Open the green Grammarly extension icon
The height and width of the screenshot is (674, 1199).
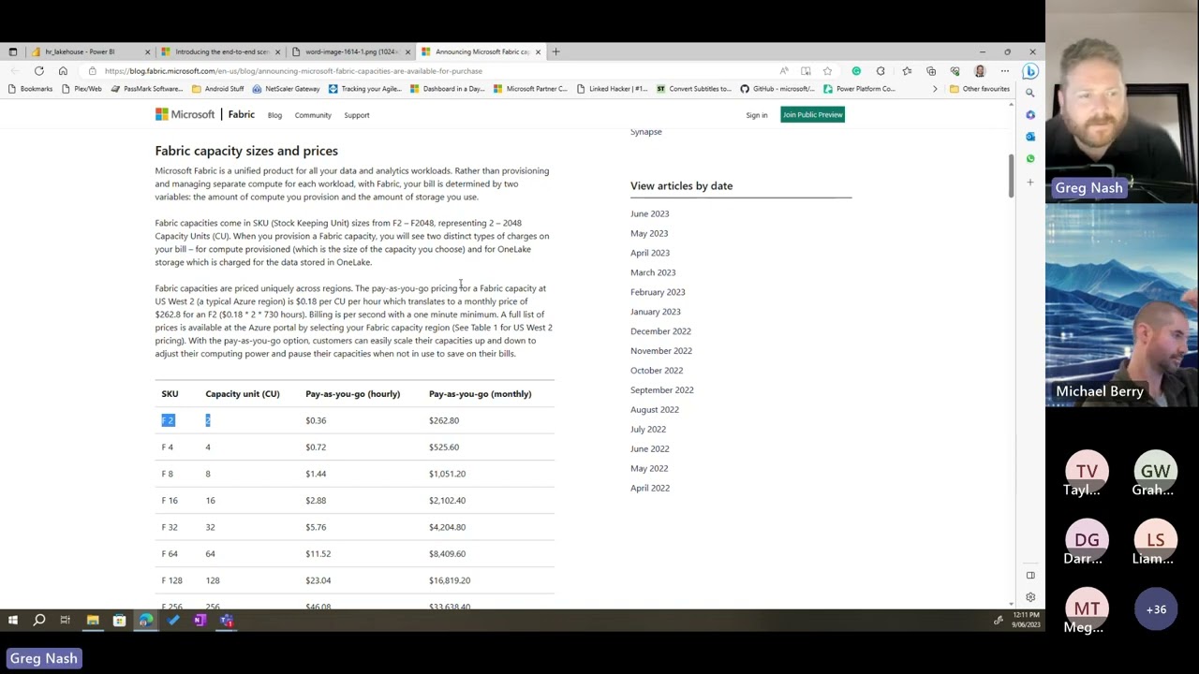[856, 71]
